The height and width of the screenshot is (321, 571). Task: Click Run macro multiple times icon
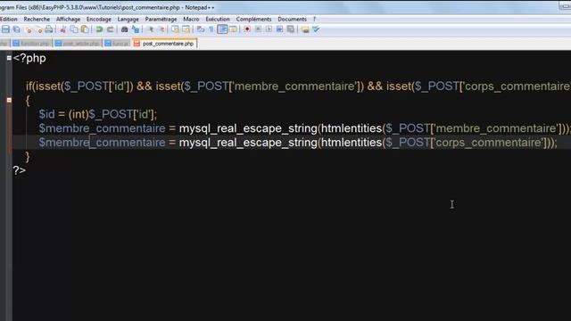(279, 29)
